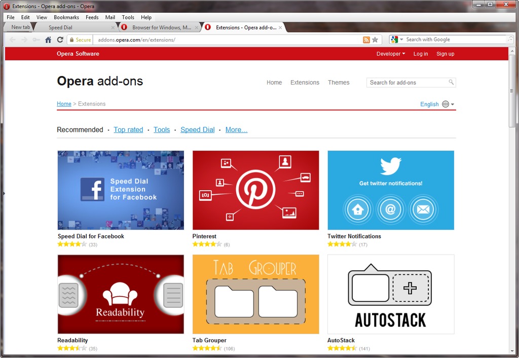Click the address bar URL field
519x358 pixels.
point(227,40)
